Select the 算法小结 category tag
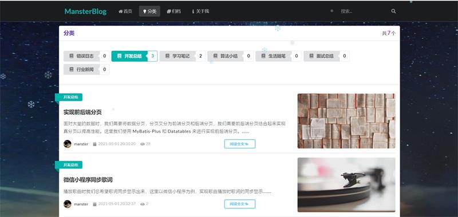Viewport: 458px width, 217px height. coord(226,56)
